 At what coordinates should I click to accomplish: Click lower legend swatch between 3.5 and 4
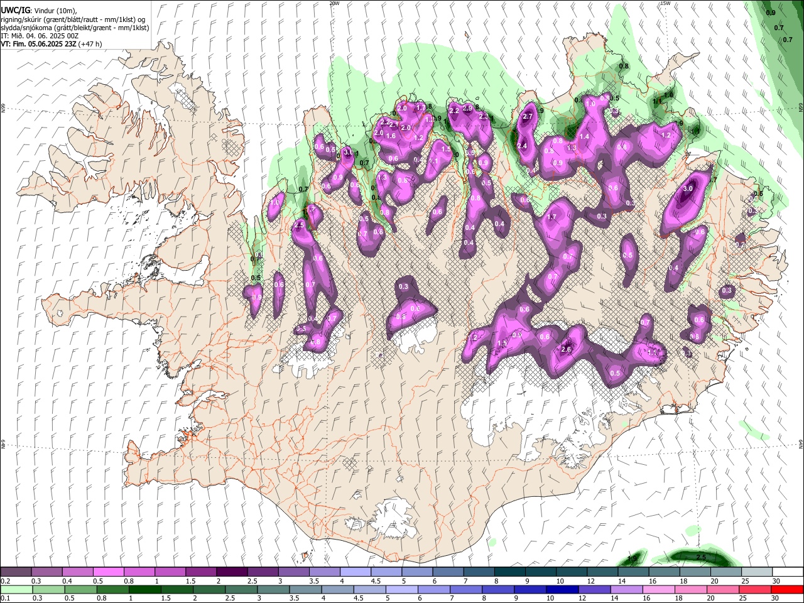pos(305,589)
